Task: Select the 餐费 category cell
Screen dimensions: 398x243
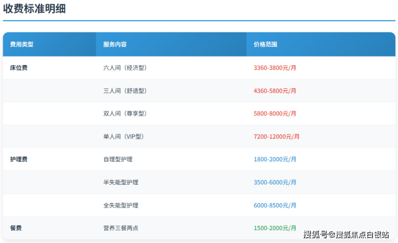Action: point(16,228)
